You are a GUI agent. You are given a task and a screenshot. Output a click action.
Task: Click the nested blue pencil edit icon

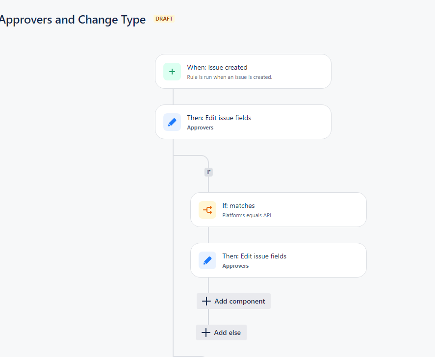(x=207, y=260)
